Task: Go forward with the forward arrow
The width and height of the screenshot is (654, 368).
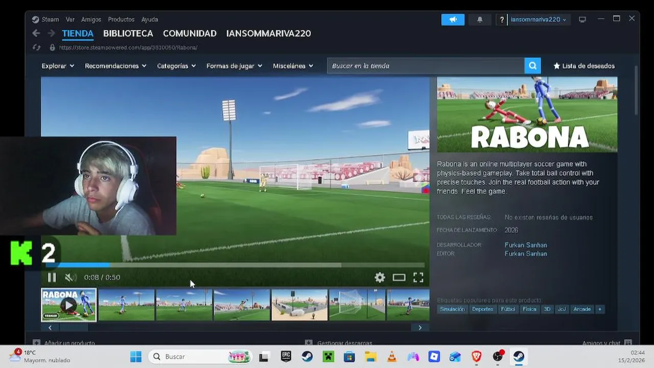Action: (51, 33)
